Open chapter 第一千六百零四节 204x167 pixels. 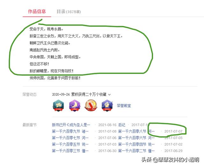[x=136, y=144]
